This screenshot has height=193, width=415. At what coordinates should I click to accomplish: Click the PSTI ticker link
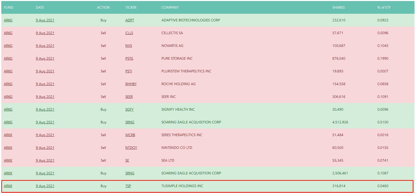(x=129, y=71)
